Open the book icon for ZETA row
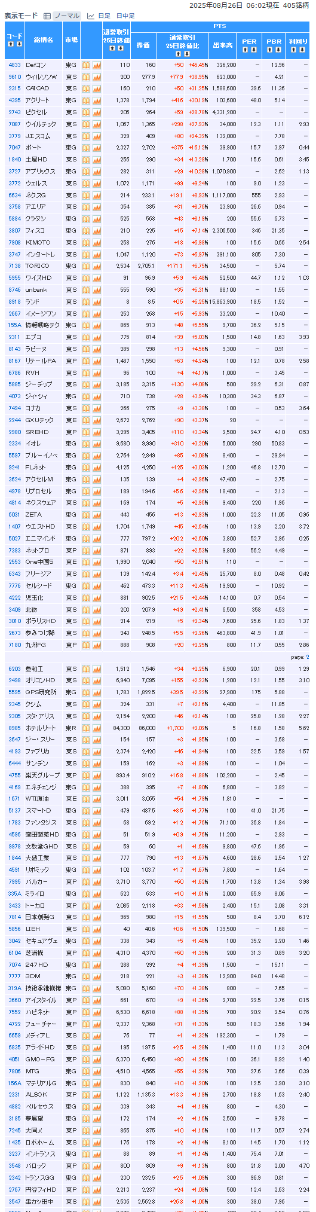 pyautogui.click(x=85, y=515)
